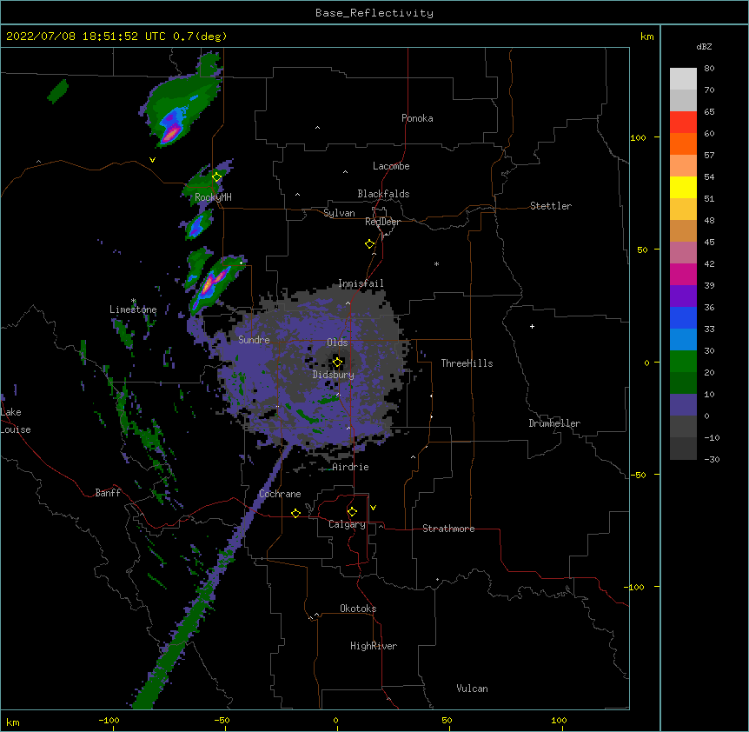This screenshot has width=749, height=732.
Task: Click the Okotoks label
Action: pos(358,609)
